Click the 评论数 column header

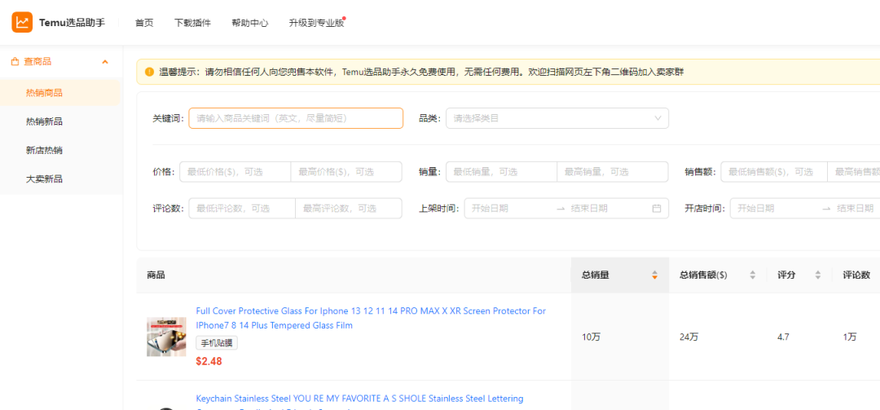click(x=856, y=276)
